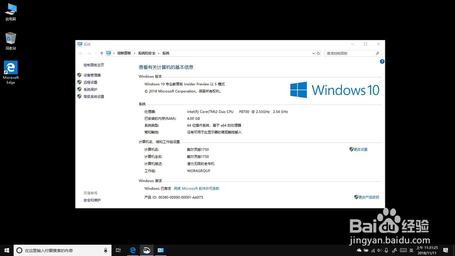Open the Action Center notifications icon
Screen dimensions: 455x256
pyautogui.click(x=445, y=250)
